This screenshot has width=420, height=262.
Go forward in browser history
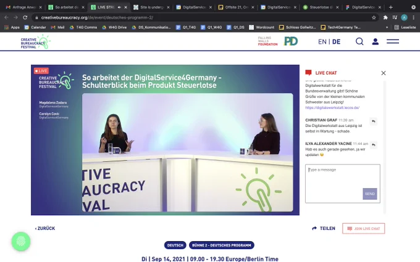tap(15, 17)
